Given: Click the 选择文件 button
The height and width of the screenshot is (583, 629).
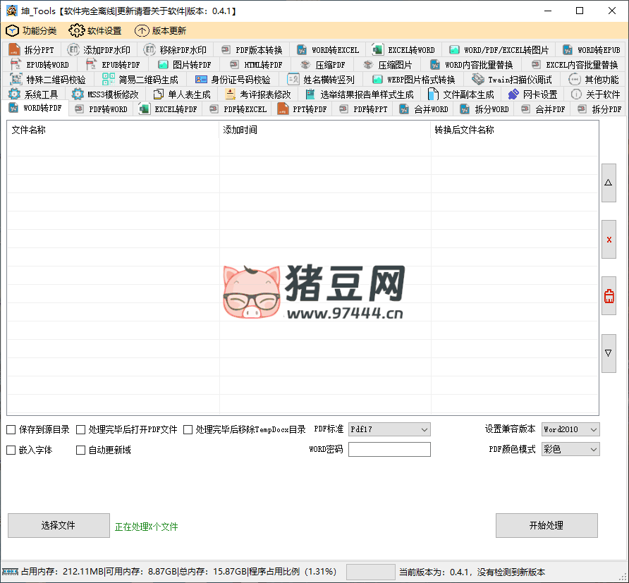Looking at the screenshot, I should (x=59, y=525).
